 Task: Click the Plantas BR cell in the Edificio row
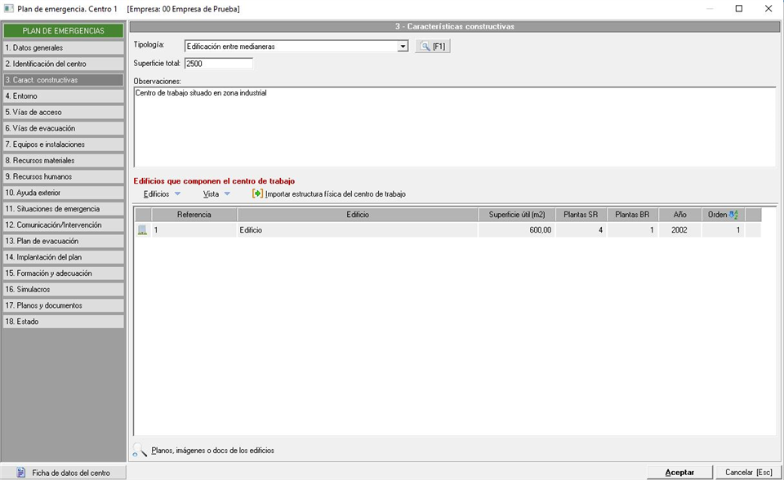[x=632, y=230]
